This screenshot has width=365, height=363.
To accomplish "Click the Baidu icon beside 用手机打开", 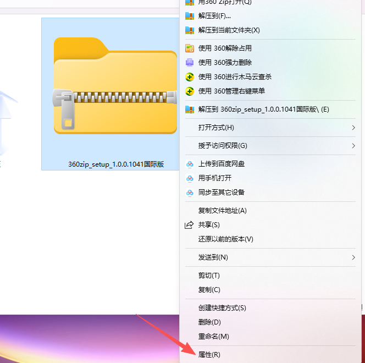I will [x=190, y=178].
